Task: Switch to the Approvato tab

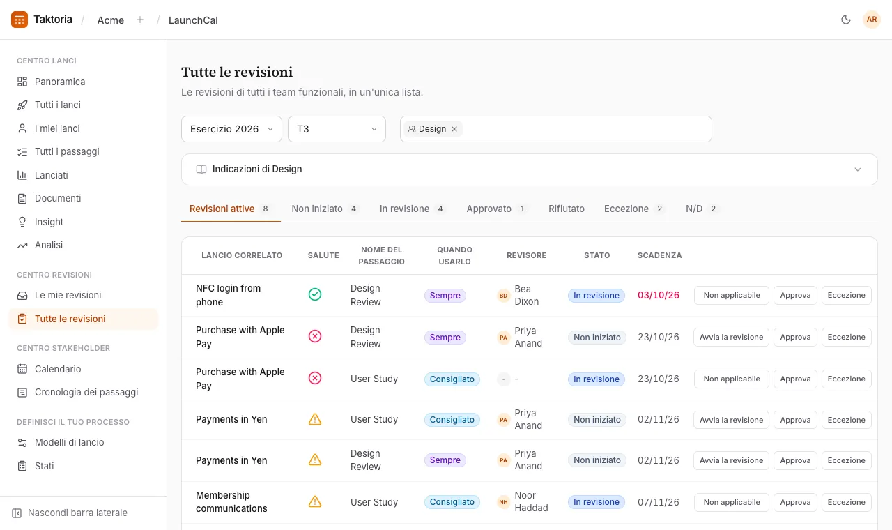Action: click(497, 209)
